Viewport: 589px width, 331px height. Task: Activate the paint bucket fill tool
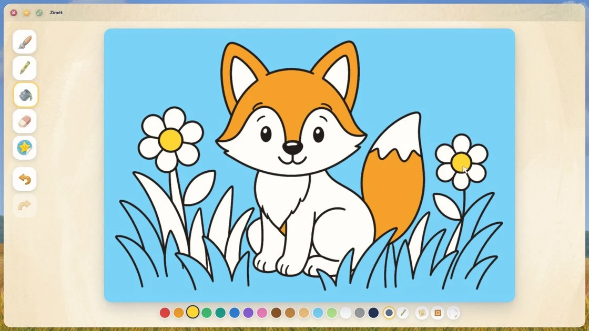[x=26, y=95]
